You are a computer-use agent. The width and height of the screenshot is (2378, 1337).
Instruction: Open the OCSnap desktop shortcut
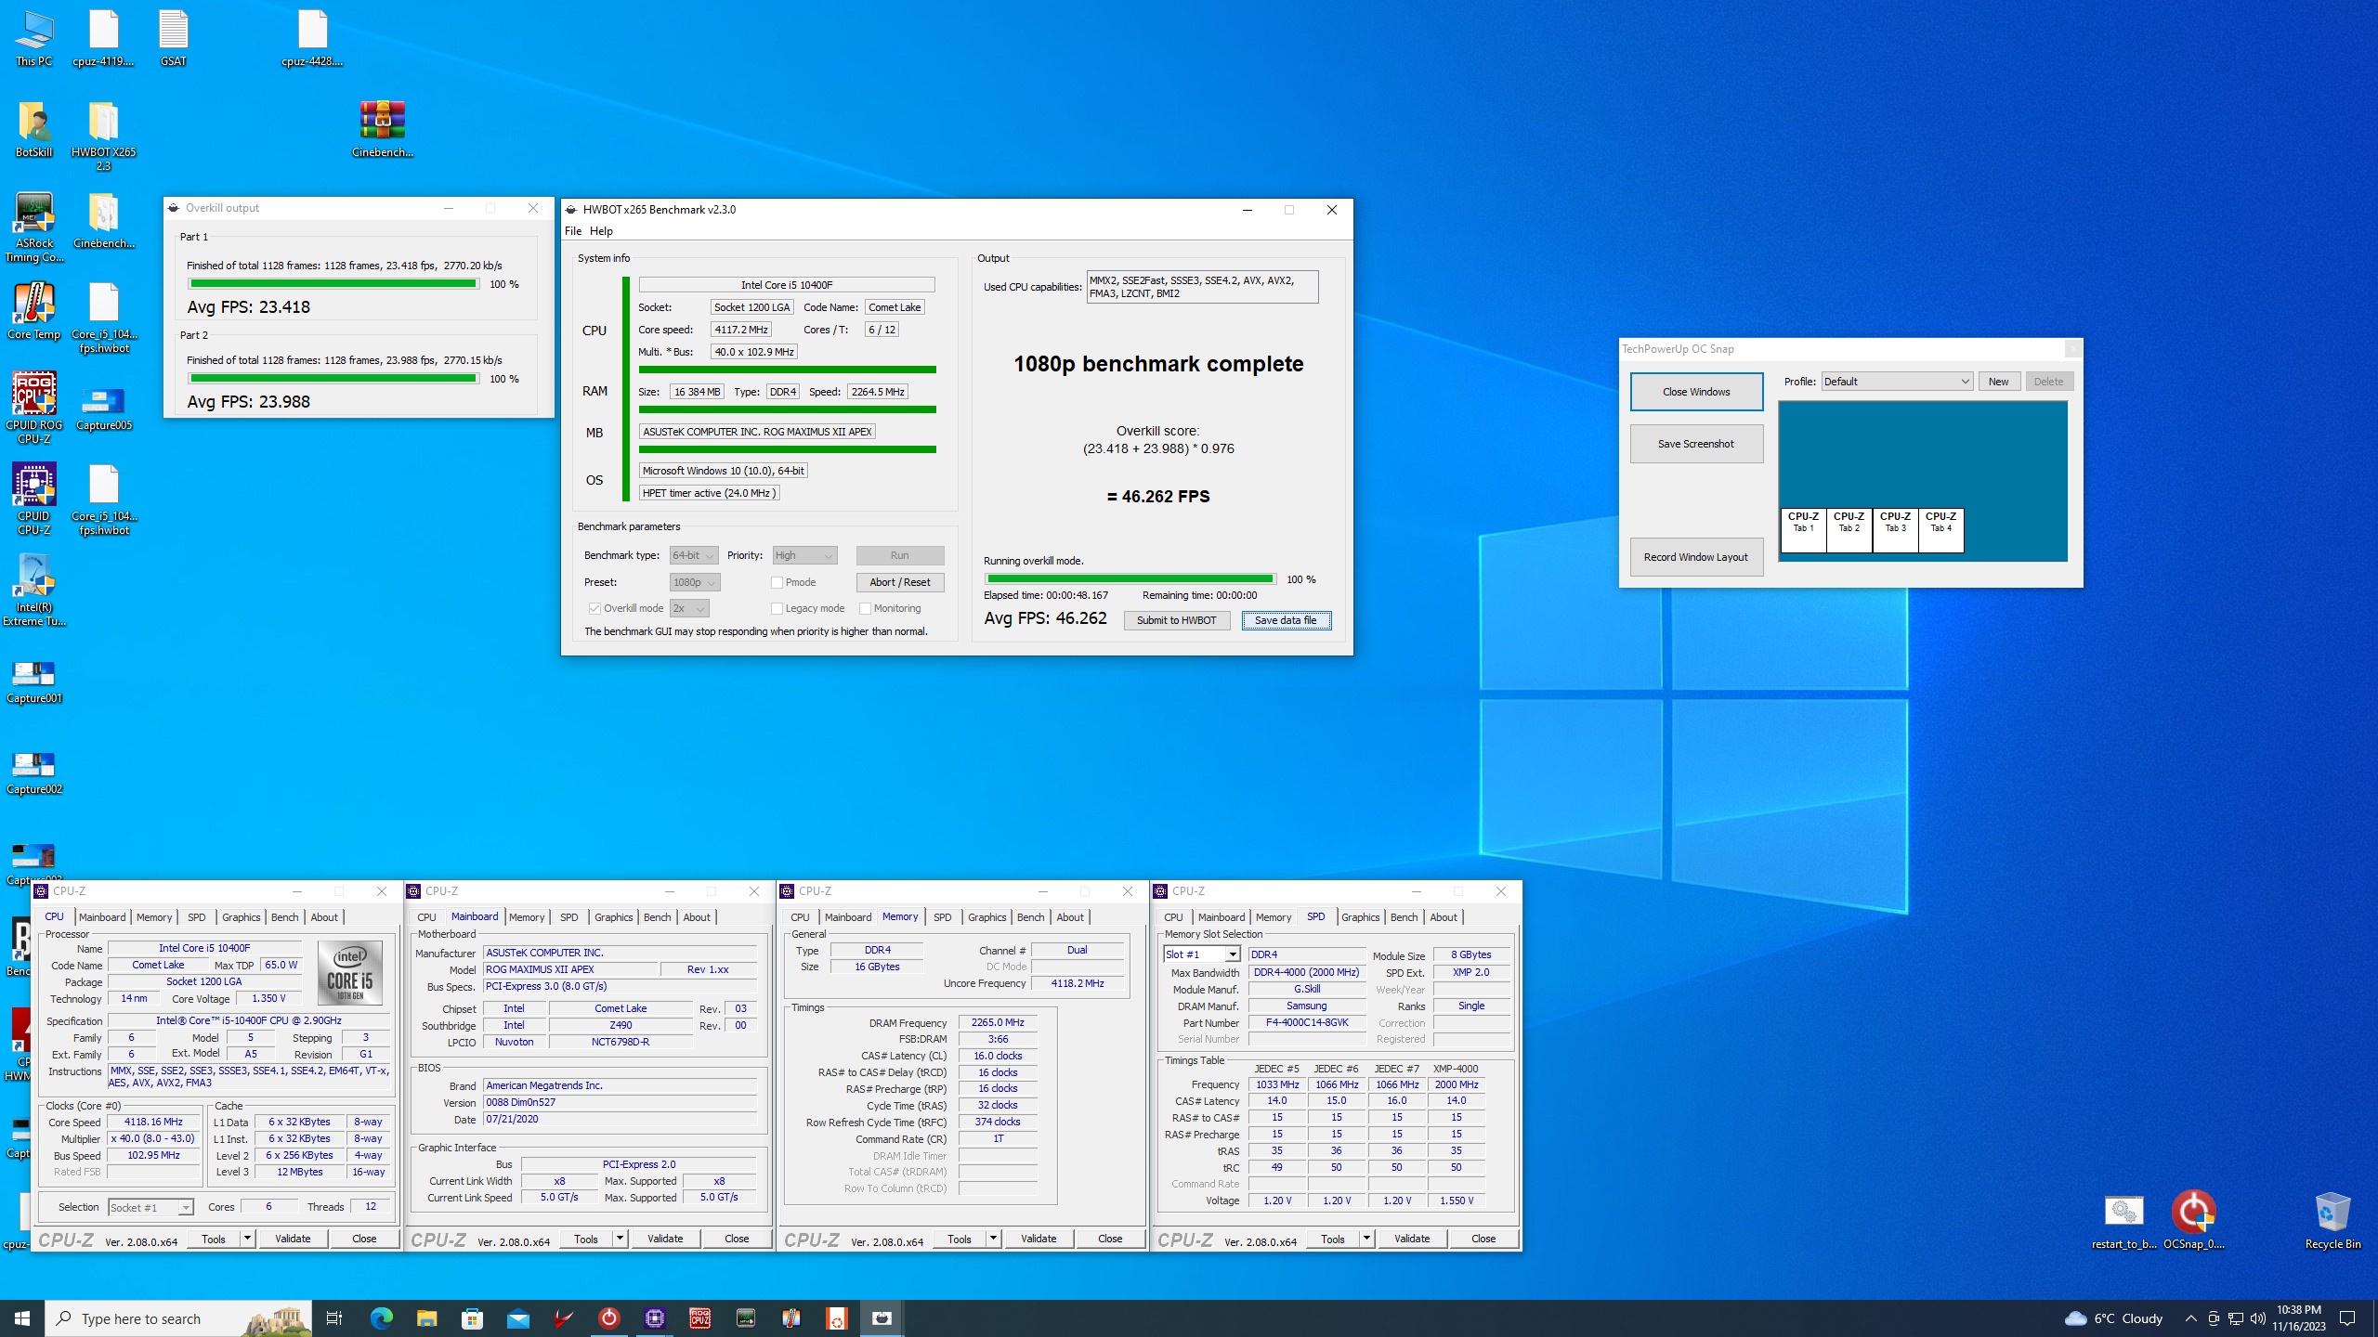(2193, 1221)
